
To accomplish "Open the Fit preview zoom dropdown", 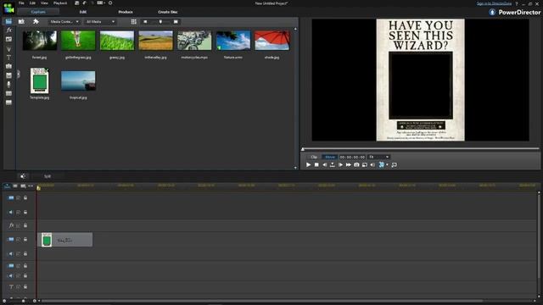I will (x=378, y=157).
